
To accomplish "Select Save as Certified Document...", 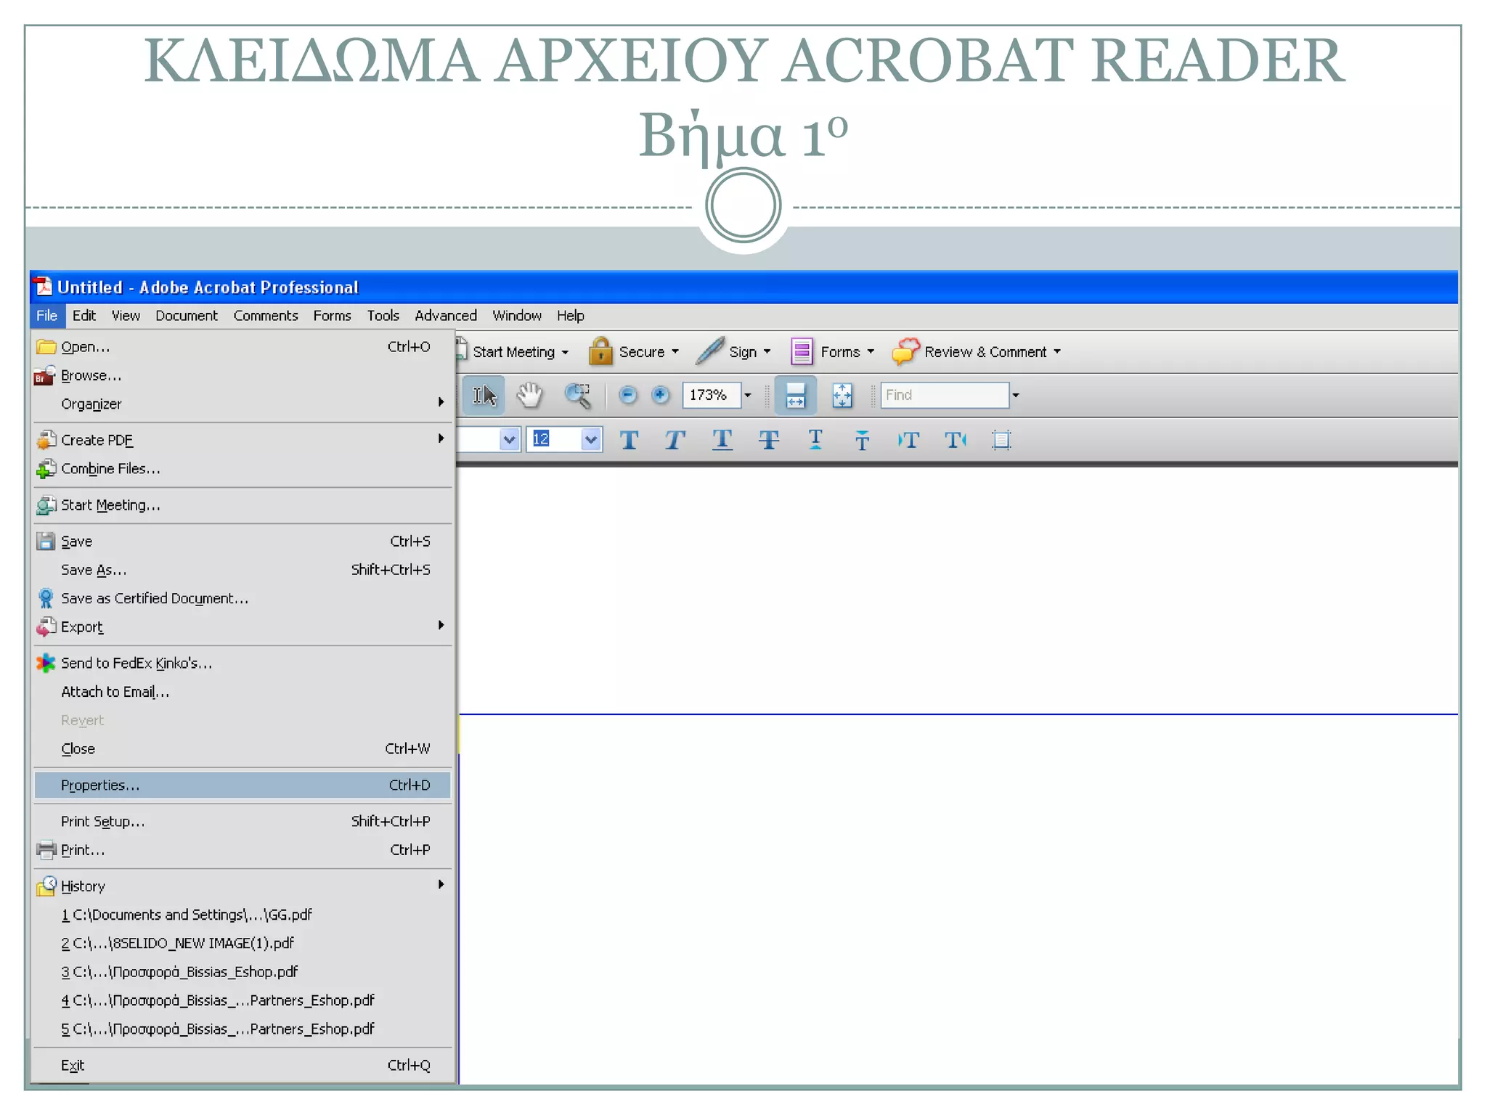I will (243, 598).
